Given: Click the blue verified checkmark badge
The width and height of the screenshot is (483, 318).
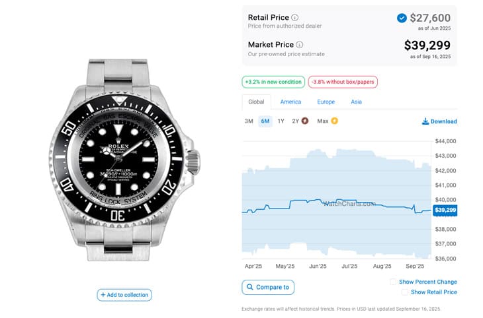Looking at the screenshot, I should [402, 18].
